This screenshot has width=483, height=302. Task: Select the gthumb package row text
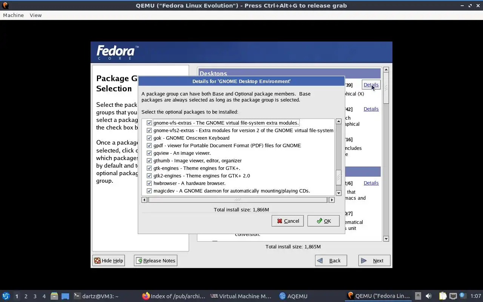tap(197, 161)
